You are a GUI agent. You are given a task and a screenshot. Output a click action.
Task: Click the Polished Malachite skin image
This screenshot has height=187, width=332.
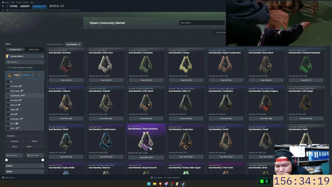(306, 64)
